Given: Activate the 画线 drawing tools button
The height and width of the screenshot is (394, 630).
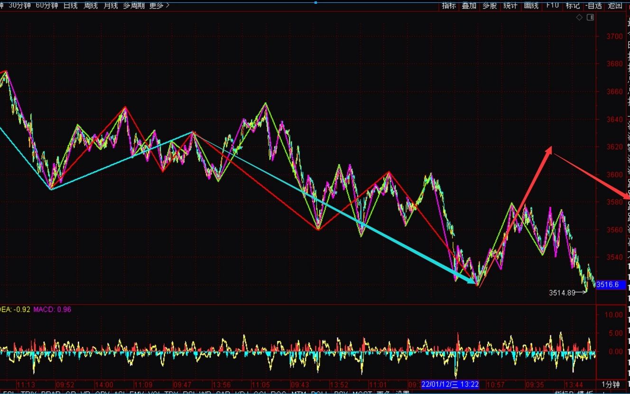Looking at the screenshot, I should pyautogui.click(x=531, y=6).
